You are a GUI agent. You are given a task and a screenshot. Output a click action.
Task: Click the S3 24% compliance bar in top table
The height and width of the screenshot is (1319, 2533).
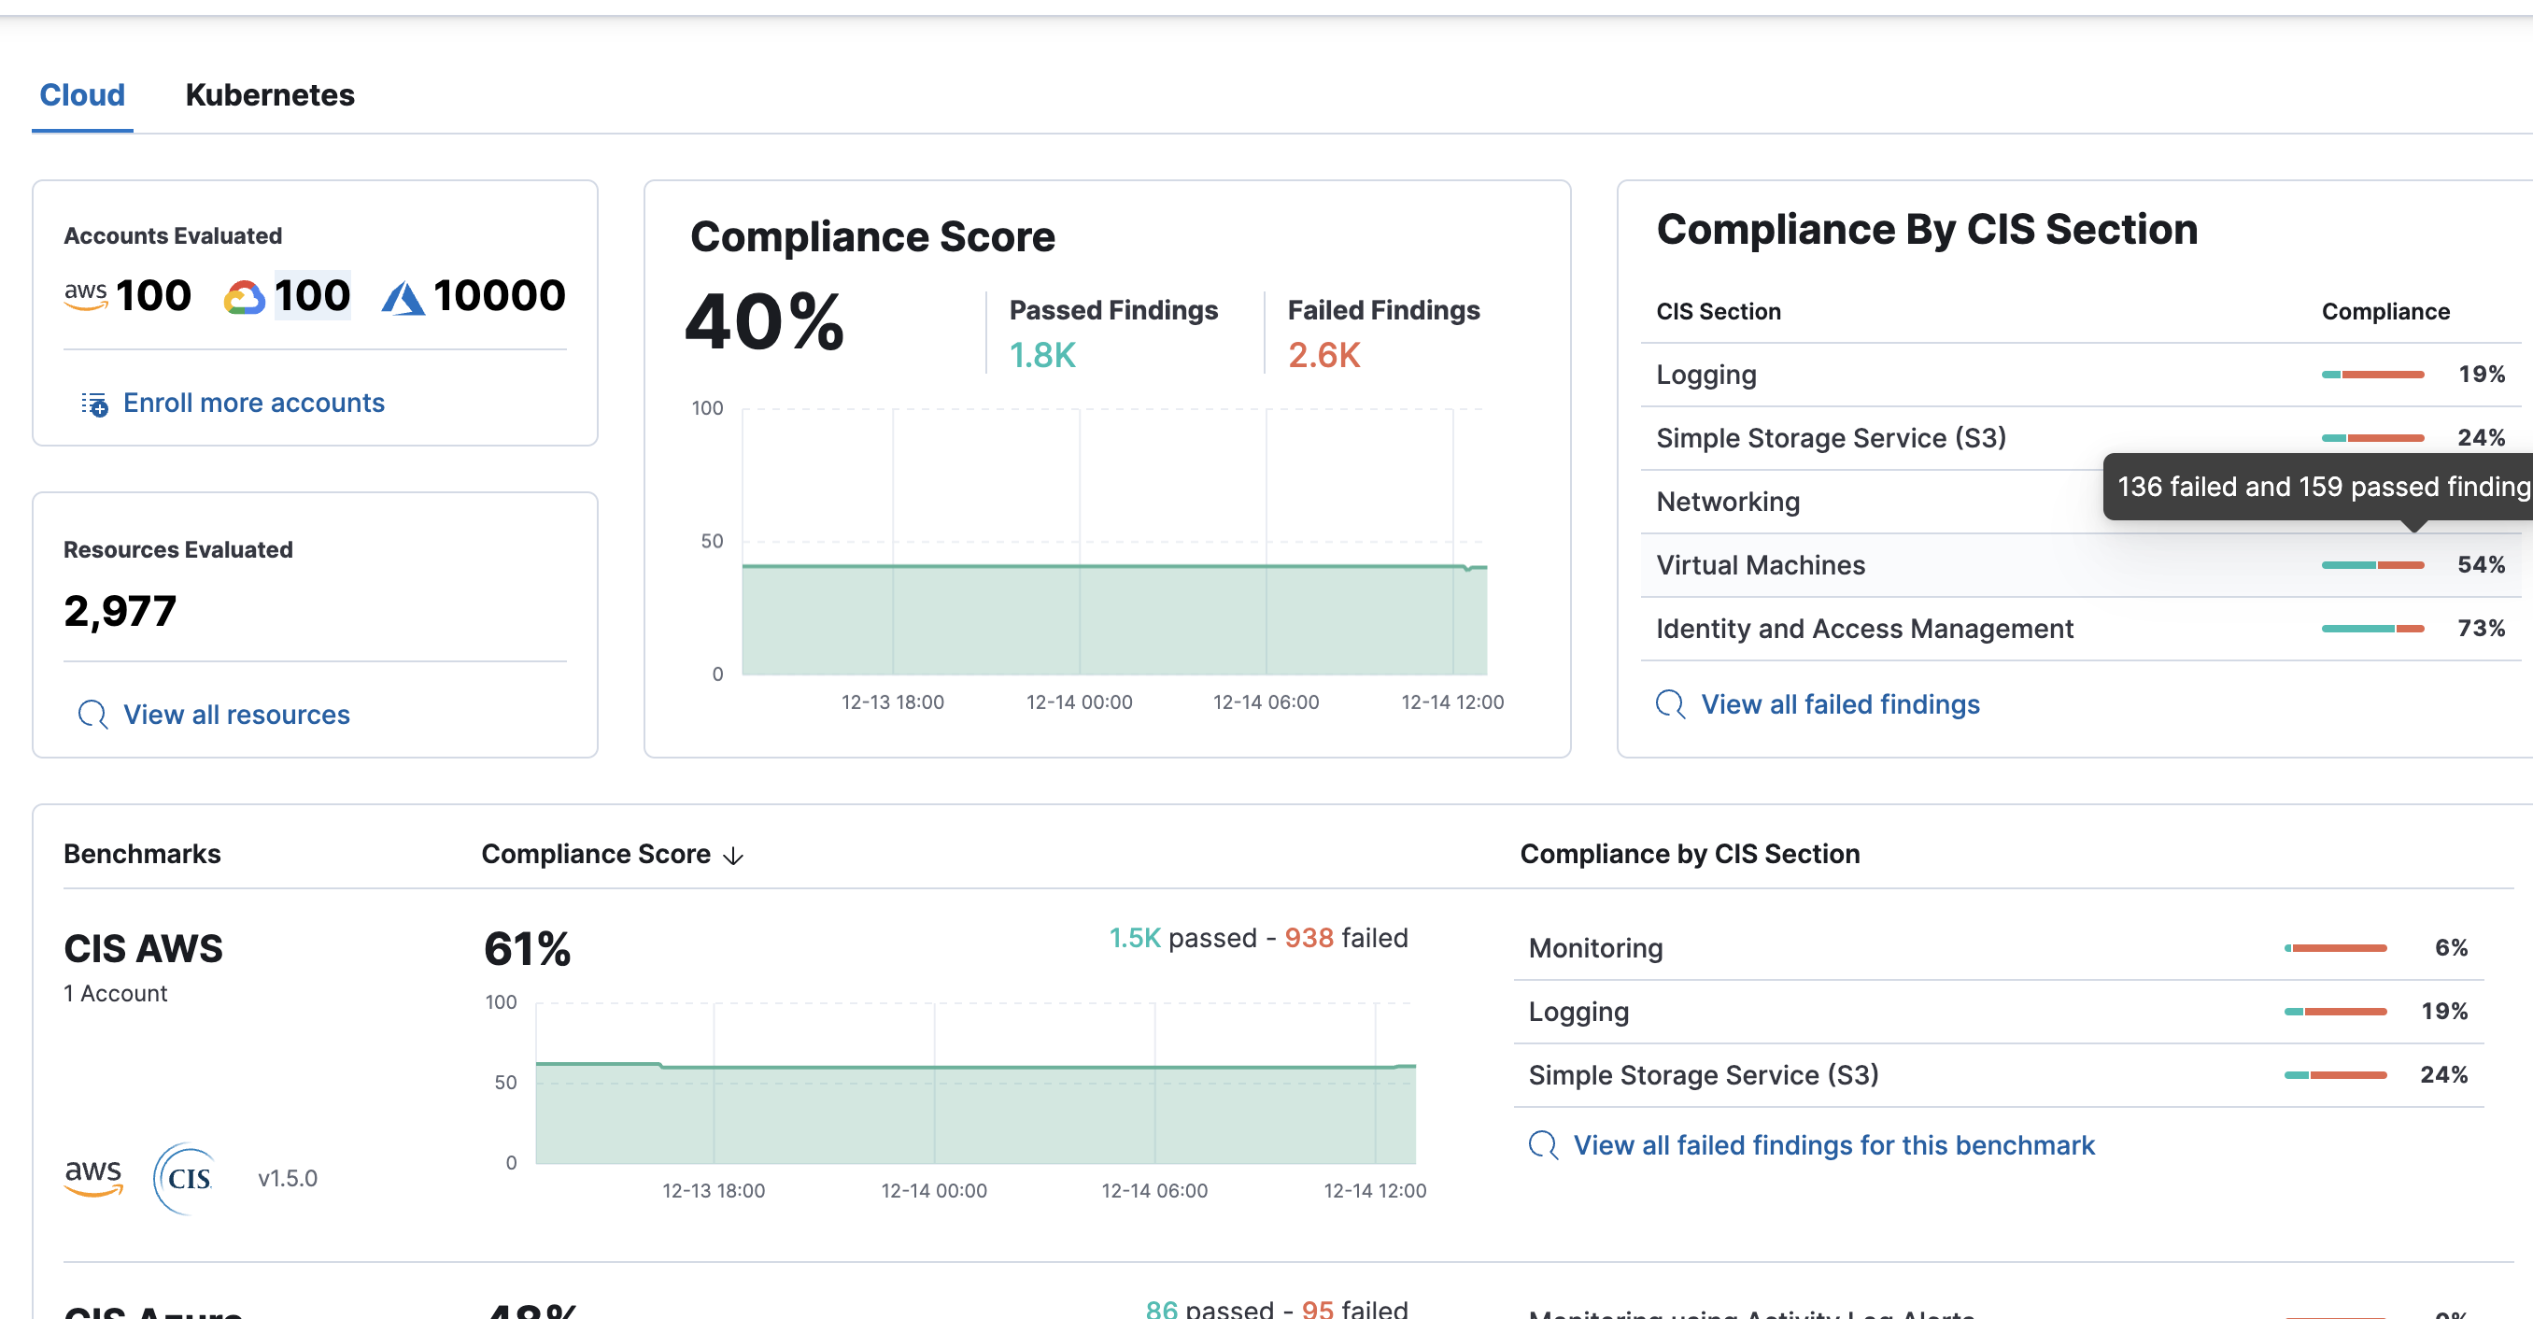(2371, 438)
